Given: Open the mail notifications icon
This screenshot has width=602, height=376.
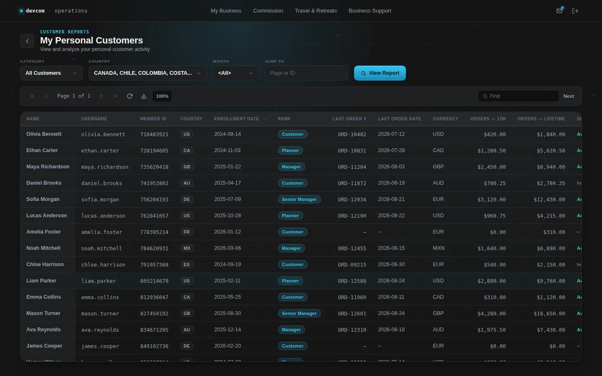Looking at the screenshot, I should pyautogui.click(x=559, y=11).
